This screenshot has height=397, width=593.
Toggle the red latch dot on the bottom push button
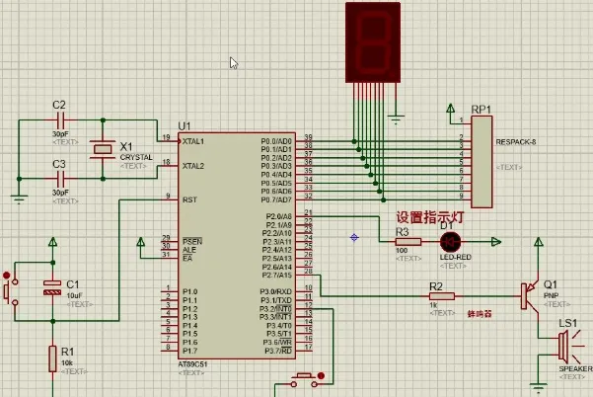321,376
